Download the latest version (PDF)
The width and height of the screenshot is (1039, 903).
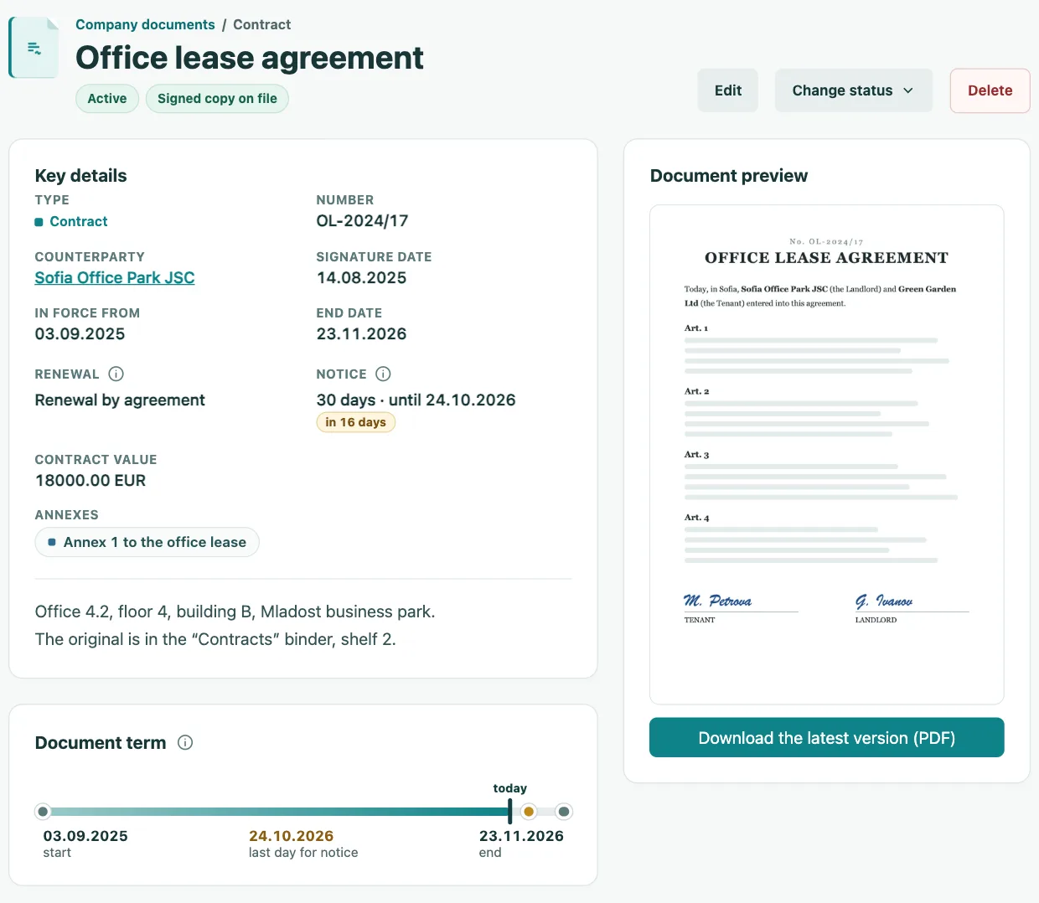point(826,737)
